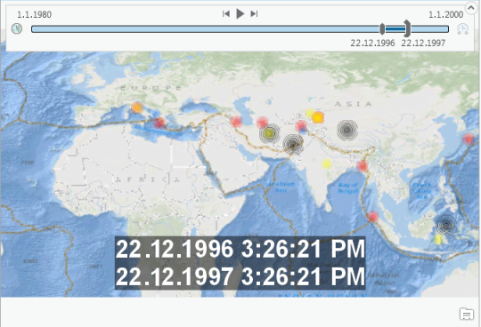This screenshot has width=481, height=327.
Task: Click the 1.1.2000 end date label
Action: [445, 15]
